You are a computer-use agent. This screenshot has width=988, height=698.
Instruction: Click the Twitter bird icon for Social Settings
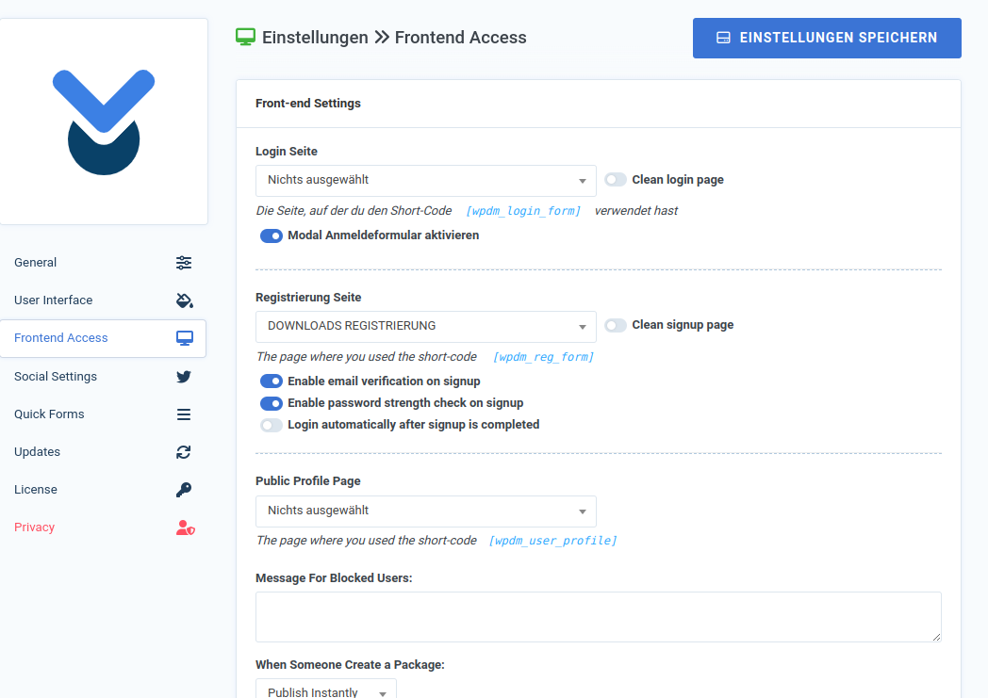coord(184,377)
